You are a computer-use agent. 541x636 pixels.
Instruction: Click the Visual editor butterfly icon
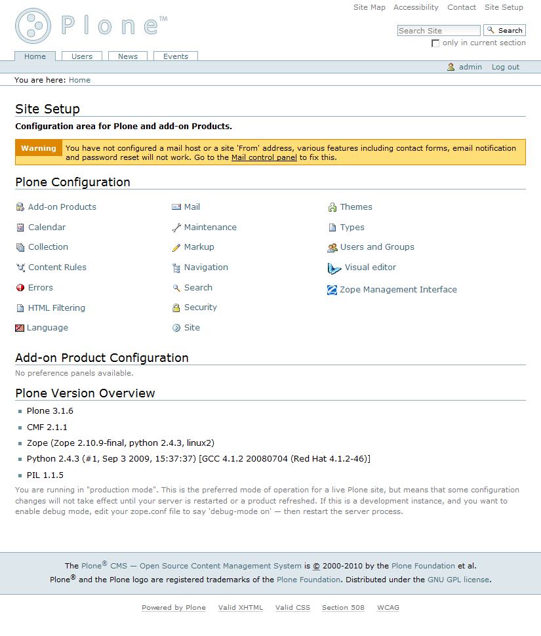tap(334, 268)
